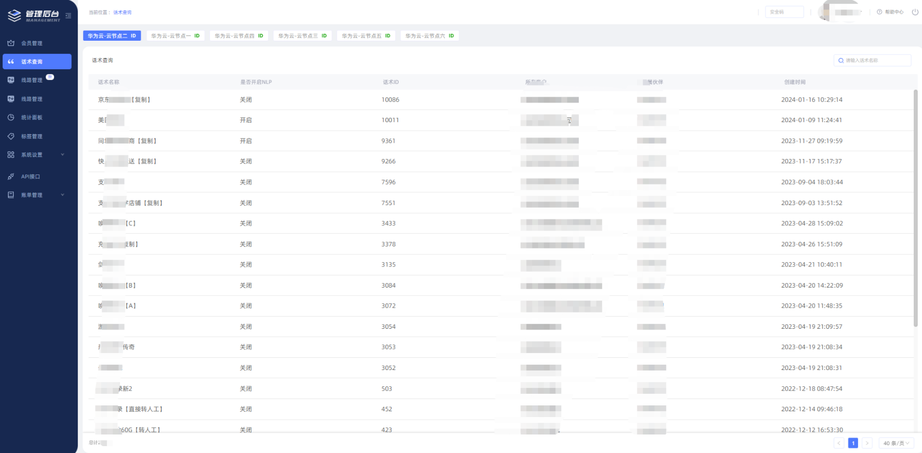Click page number 1 button
922x453 pixels.
point(853,443)
